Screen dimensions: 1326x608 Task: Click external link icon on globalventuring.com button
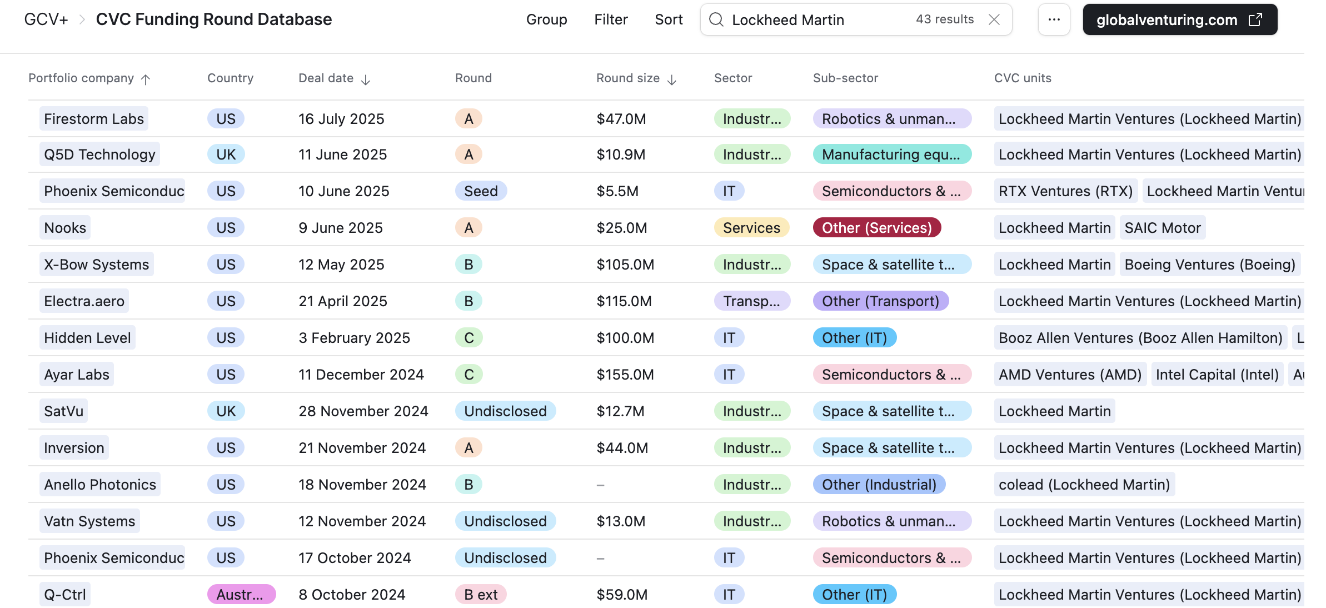point(1255,20)
